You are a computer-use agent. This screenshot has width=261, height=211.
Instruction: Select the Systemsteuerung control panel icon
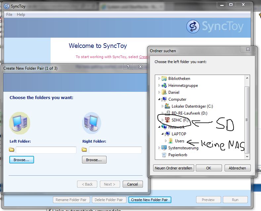(x=164, y=148)
